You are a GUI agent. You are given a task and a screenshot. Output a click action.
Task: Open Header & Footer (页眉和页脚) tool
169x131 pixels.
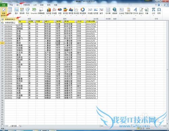pos(128,11)
